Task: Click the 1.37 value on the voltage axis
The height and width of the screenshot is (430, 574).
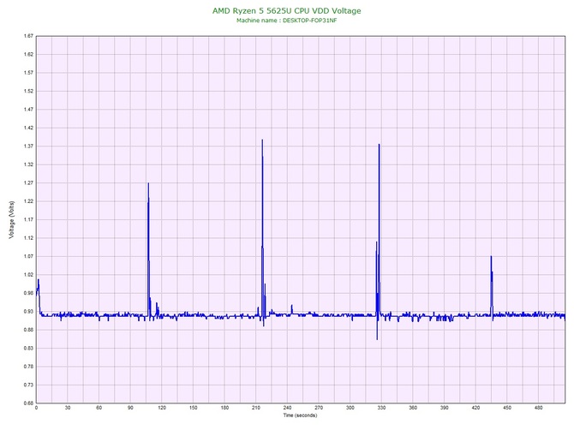Action: 28,146
